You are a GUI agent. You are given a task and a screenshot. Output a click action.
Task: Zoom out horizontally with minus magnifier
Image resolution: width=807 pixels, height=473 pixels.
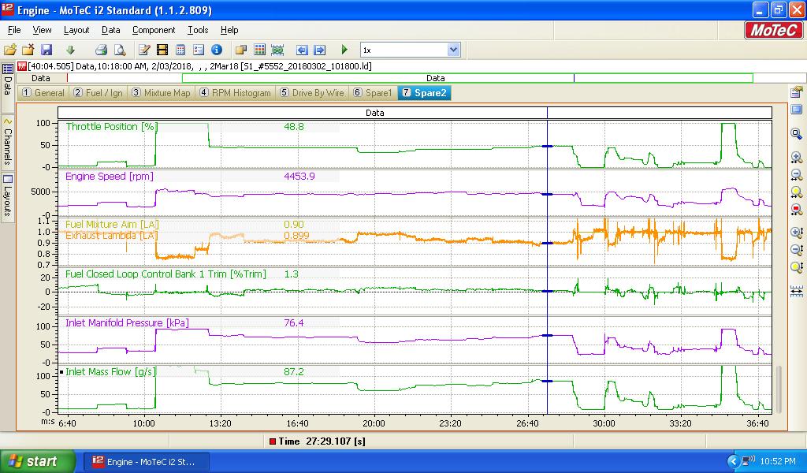click(796, 175)
